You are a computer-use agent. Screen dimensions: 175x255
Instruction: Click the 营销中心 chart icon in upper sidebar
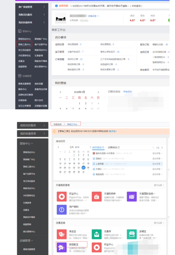pyautogui.click(x=20, y=31)
